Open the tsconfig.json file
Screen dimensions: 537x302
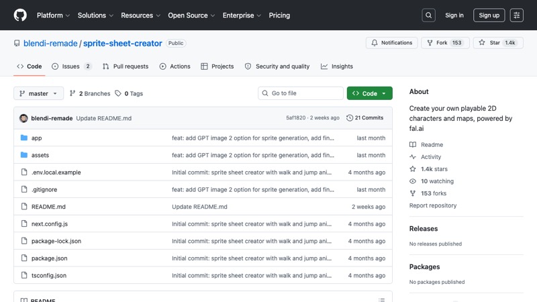point(49,275)
